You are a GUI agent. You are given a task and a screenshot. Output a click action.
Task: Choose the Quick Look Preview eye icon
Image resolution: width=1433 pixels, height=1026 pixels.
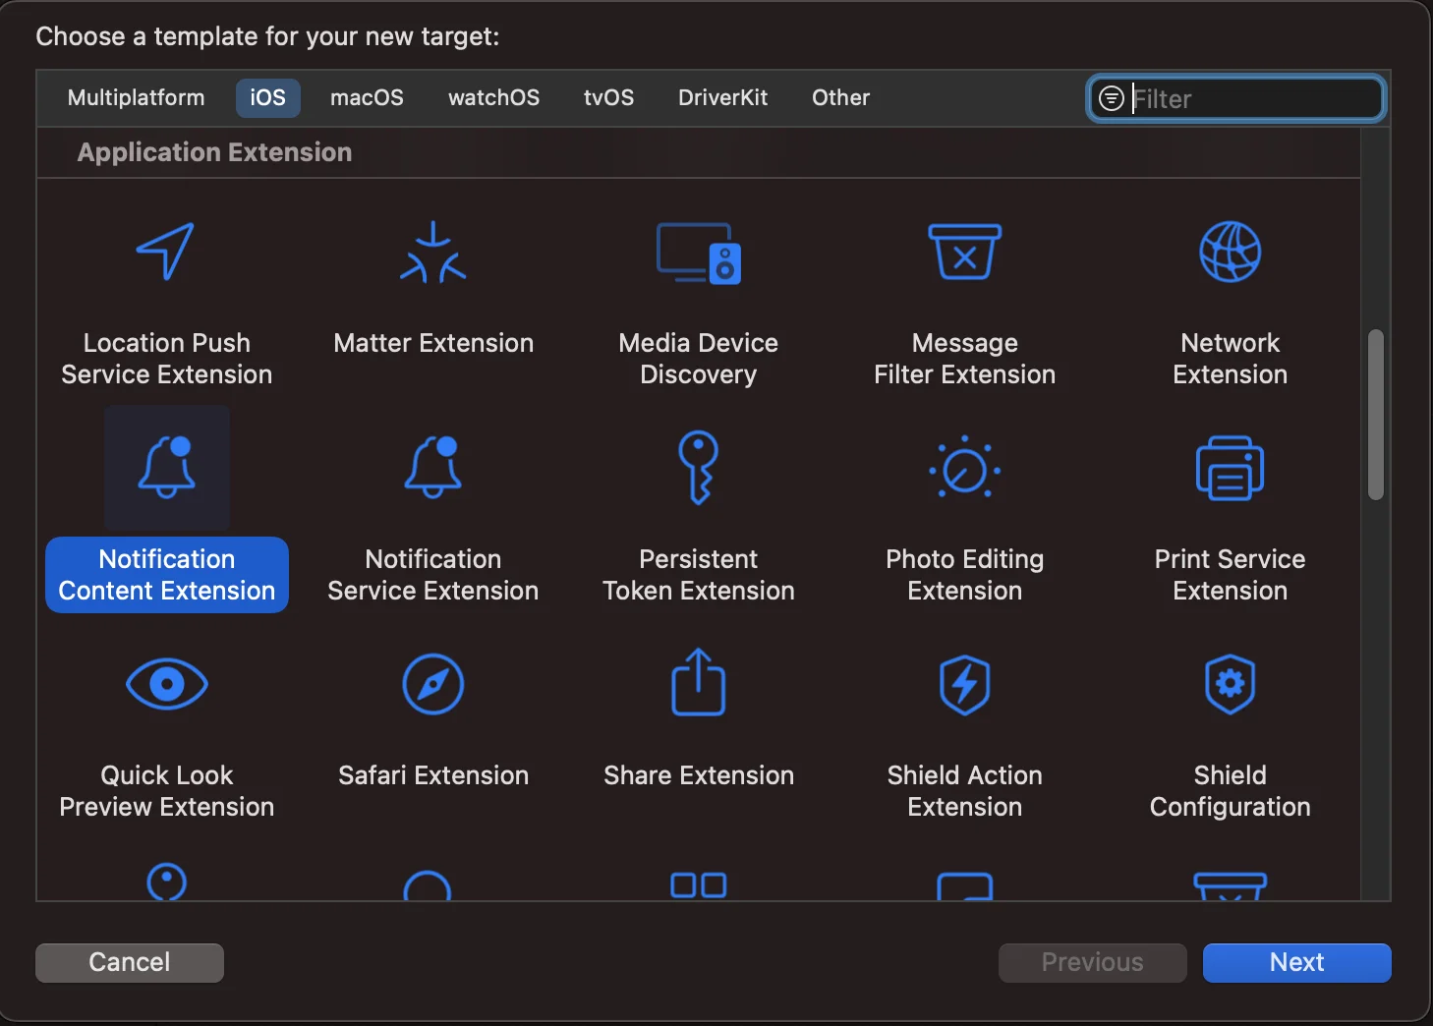pos(166,684)
